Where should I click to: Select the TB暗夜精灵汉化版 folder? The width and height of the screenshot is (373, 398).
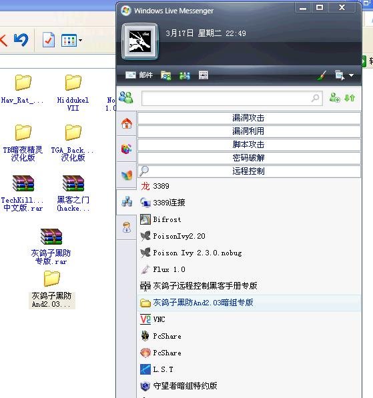point(23,143)
